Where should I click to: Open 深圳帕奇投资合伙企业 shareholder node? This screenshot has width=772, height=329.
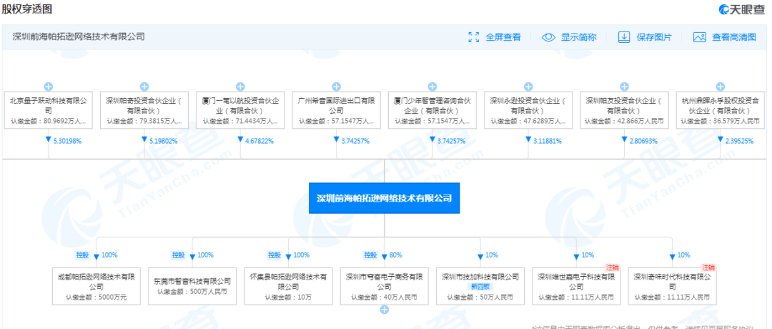[144, 110]
